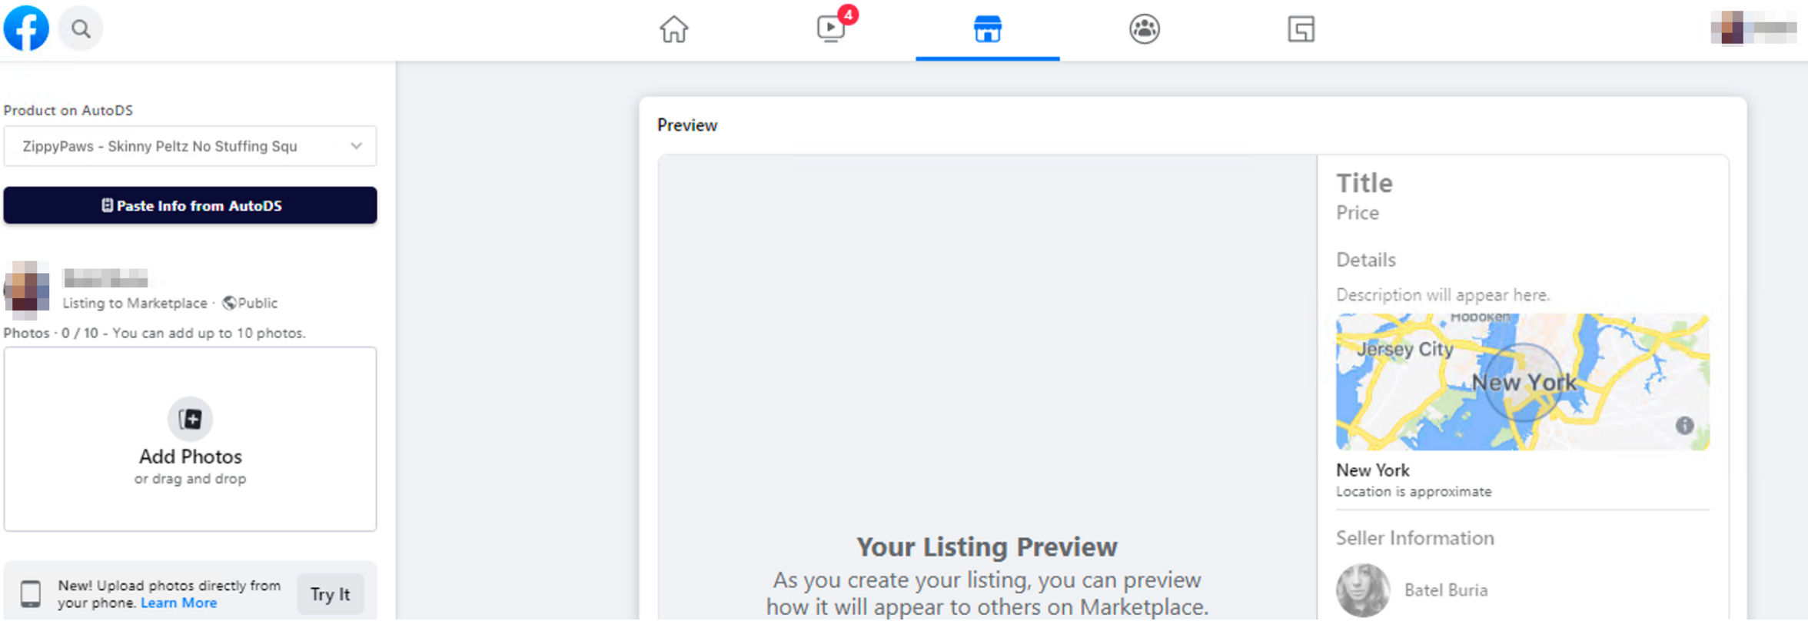This screenshot has width=1808, height=621.
Task: Click 'Photos · 0 / 10' counter text
Action: (x=51, y=333)
